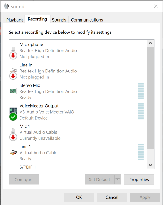Go to the Communications tab
This screenshot has width=163, height=205.
click(87, 20)
